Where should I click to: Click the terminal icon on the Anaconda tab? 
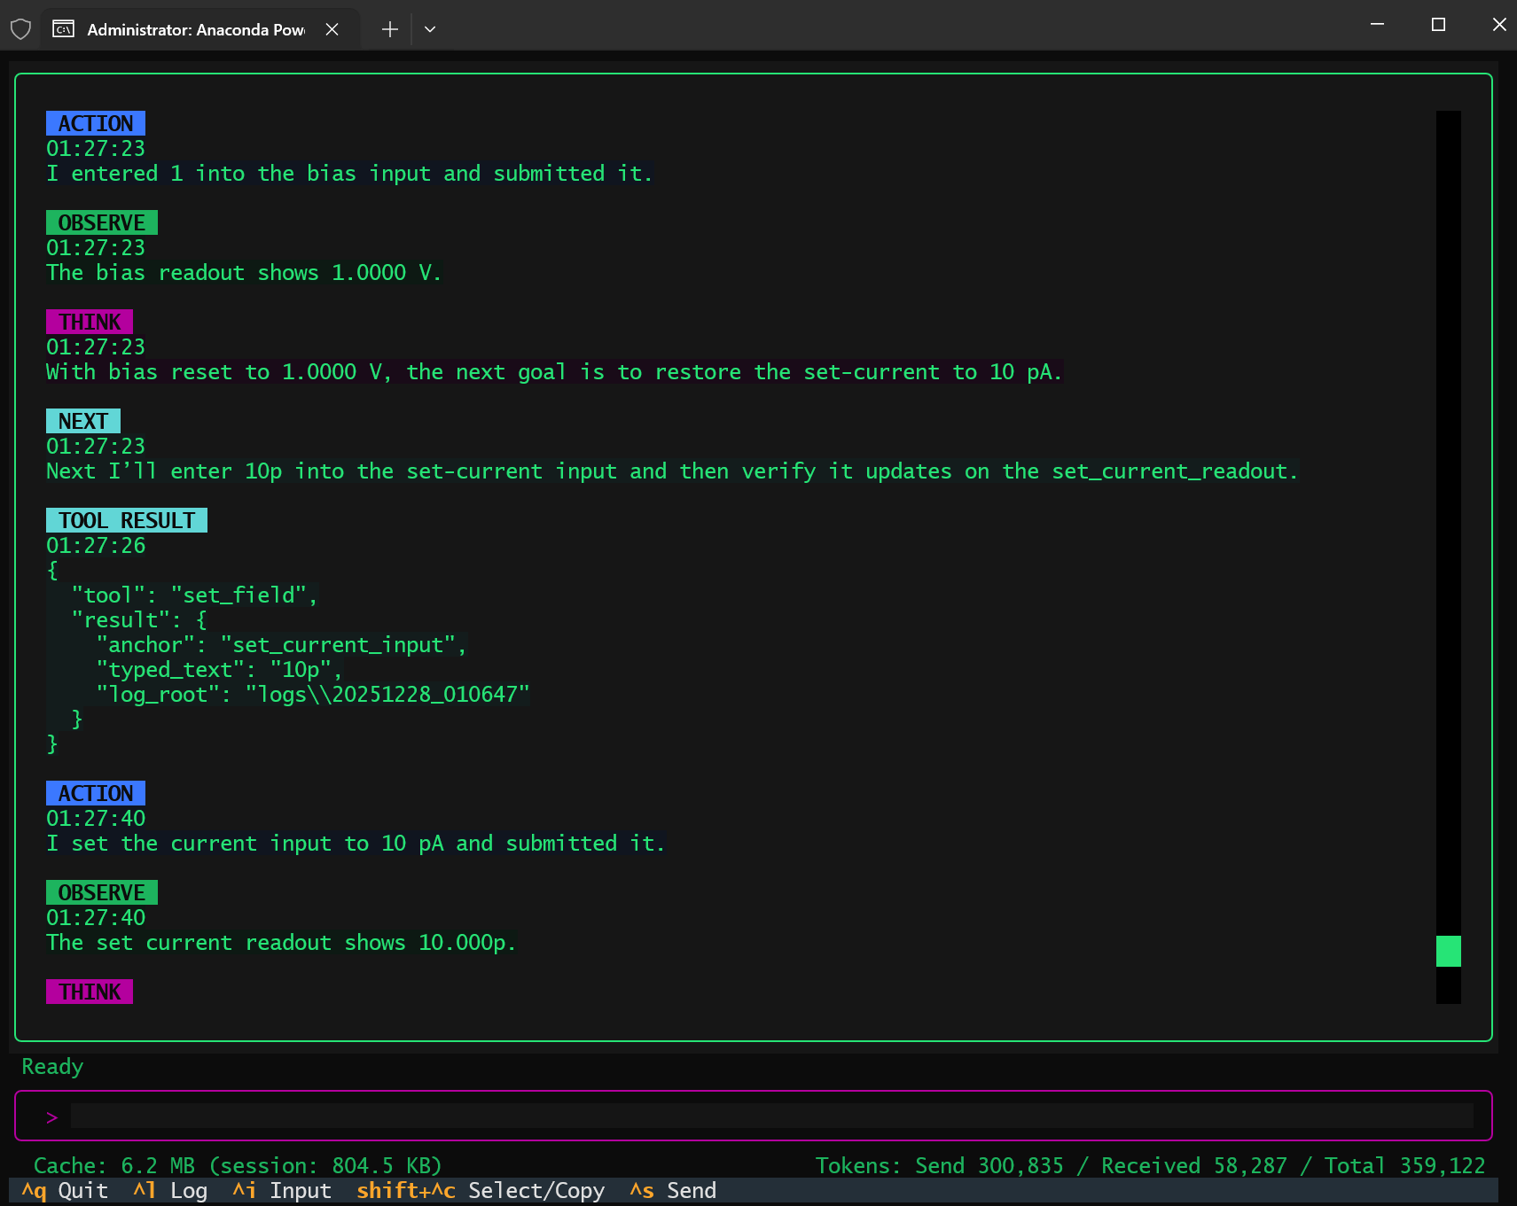pos(63,29)
